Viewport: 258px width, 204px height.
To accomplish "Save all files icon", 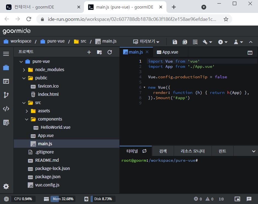I will click(185, 42).
